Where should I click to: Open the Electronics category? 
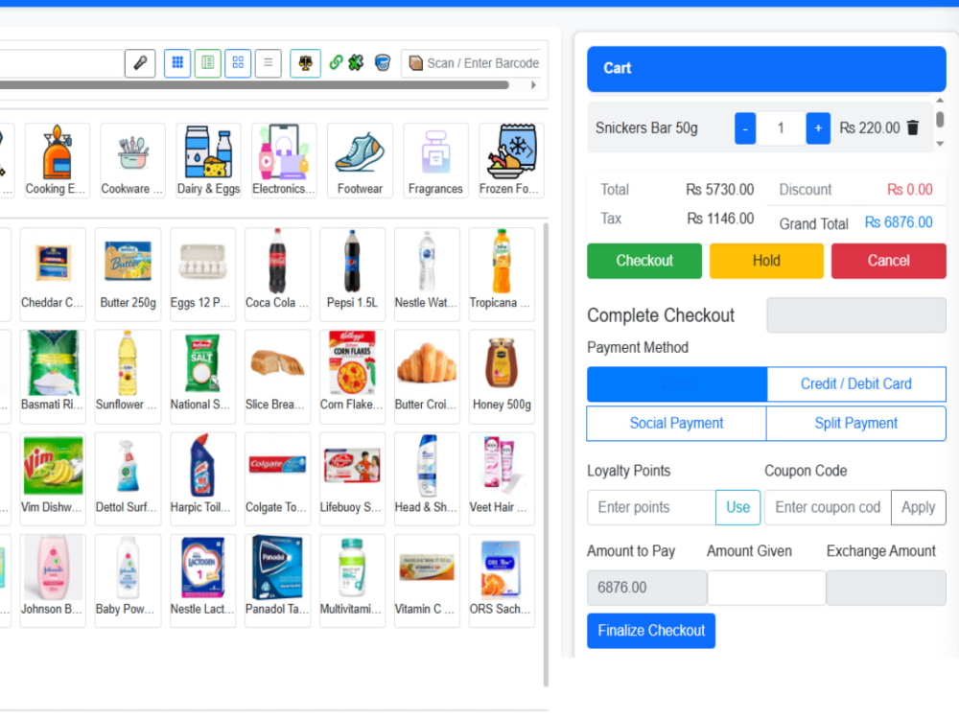(284, 160)
